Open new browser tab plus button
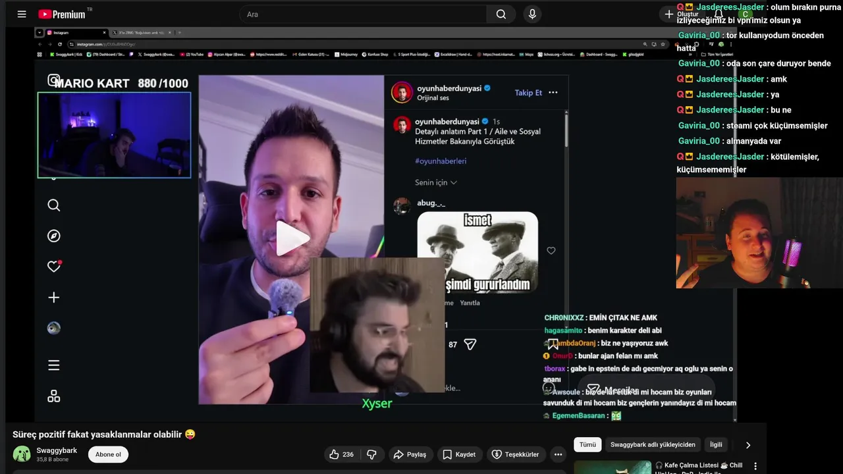 [x=179, y=32]
